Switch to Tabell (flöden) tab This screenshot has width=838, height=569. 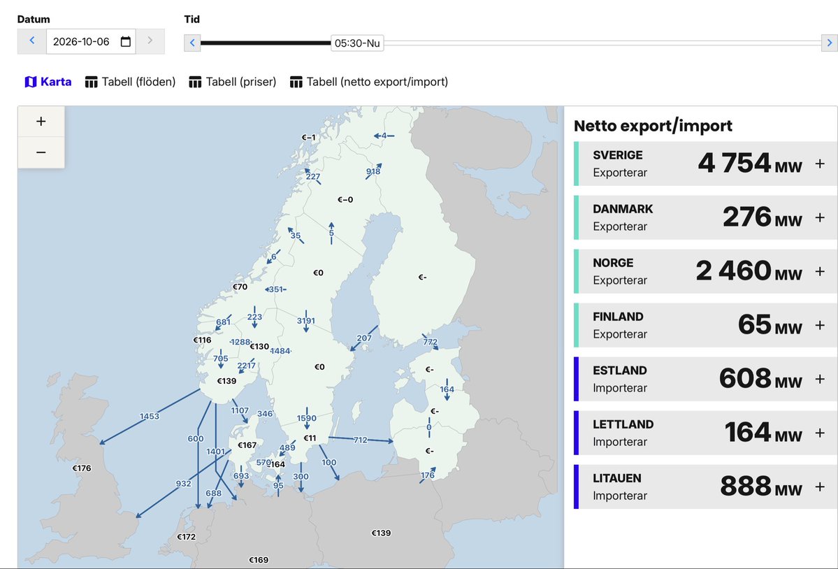click(131, 82)
